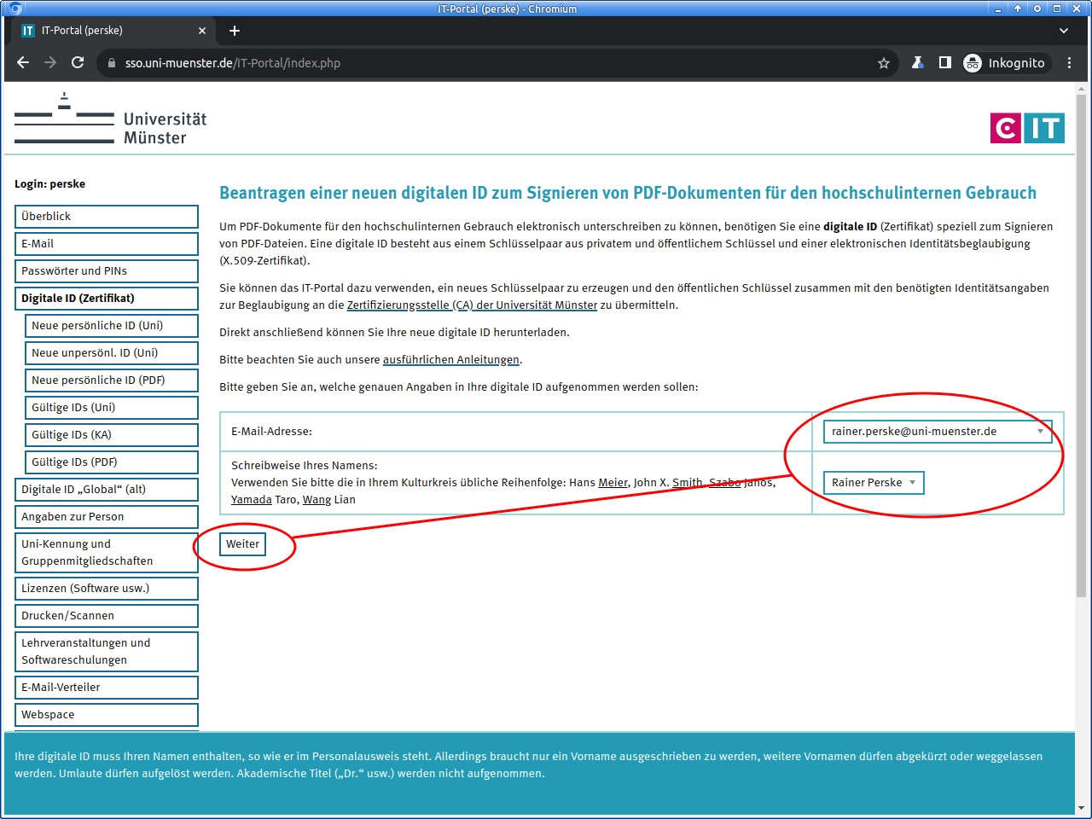This screenshot has height=819, width=1092.
Task: Open the Chrome labs flask icon
Action: pos(918,62)
